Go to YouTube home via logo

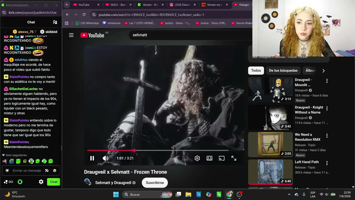(93, 35)
